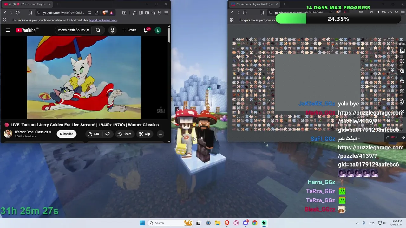
Task: Open Google Chrome from the taskbar
Action: click(x=255, y=223)
